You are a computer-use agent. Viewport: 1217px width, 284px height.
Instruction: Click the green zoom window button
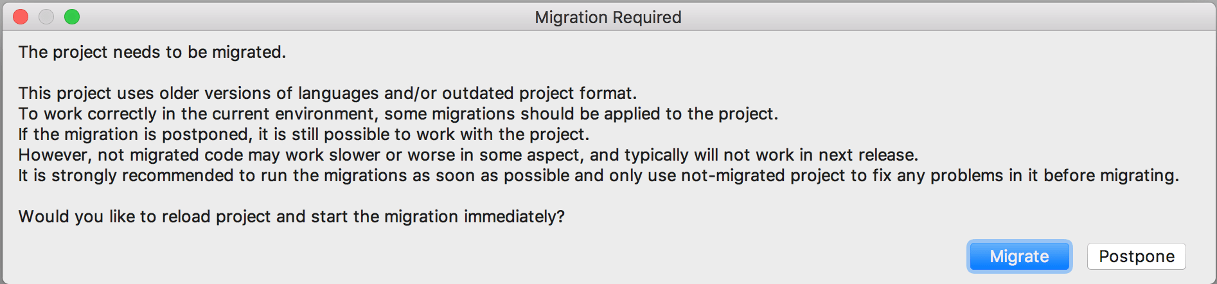72,17
